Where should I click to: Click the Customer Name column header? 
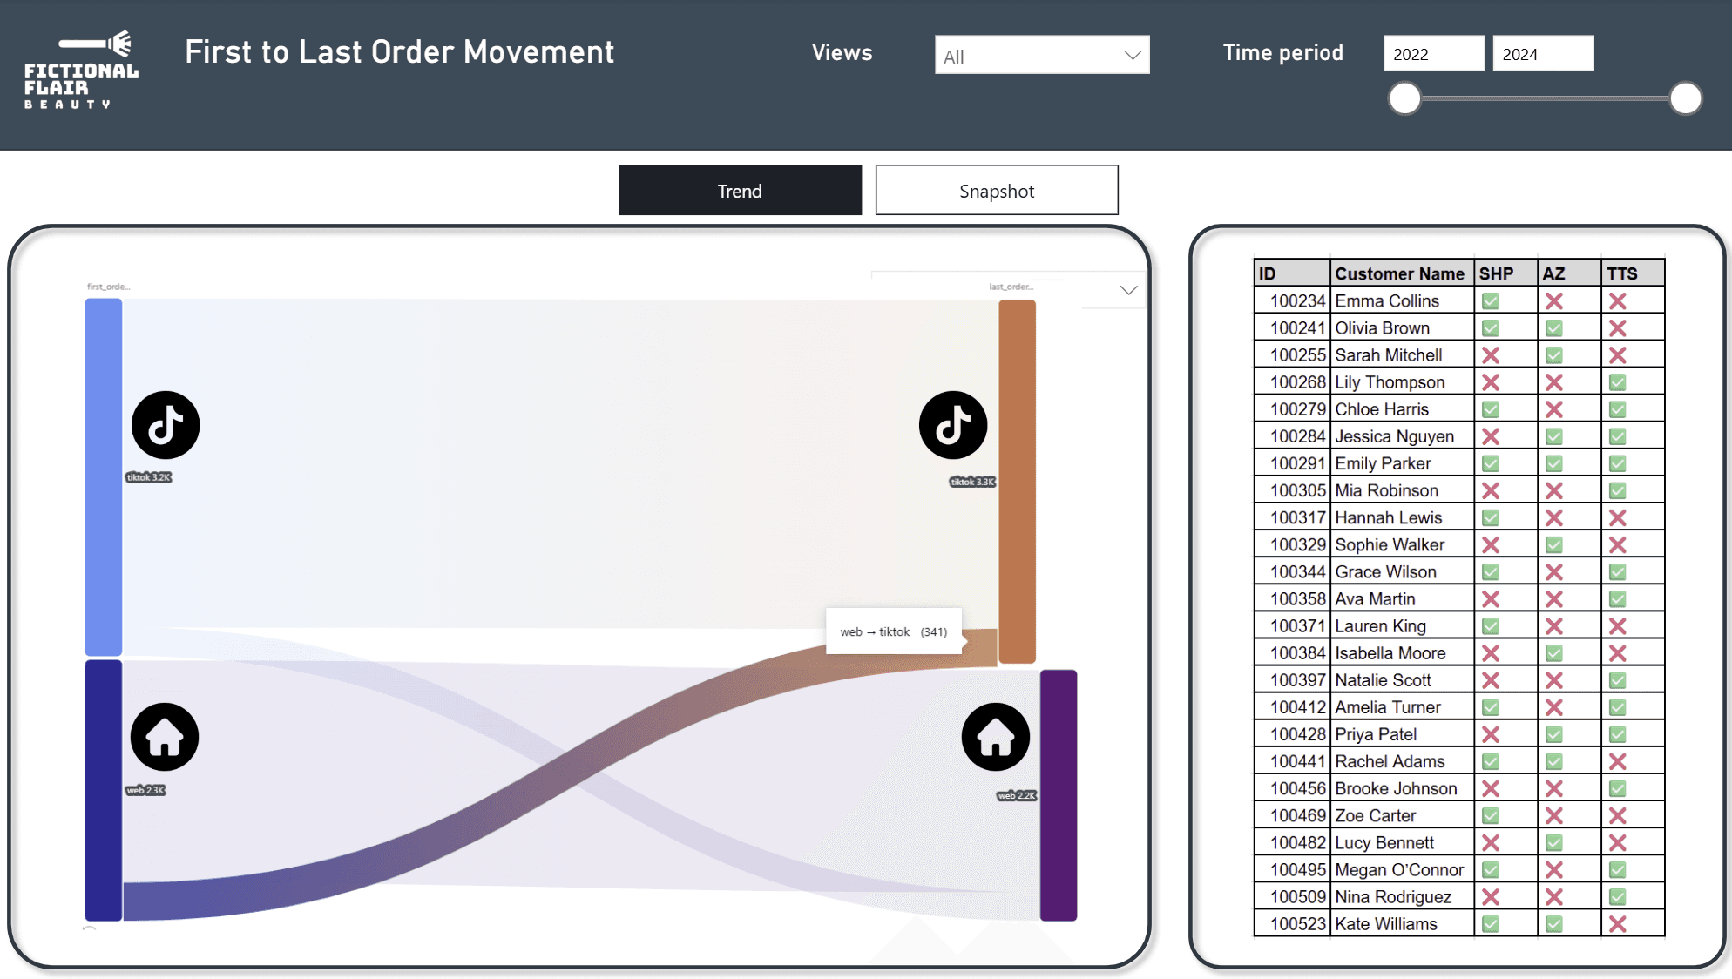[1399, 273]
